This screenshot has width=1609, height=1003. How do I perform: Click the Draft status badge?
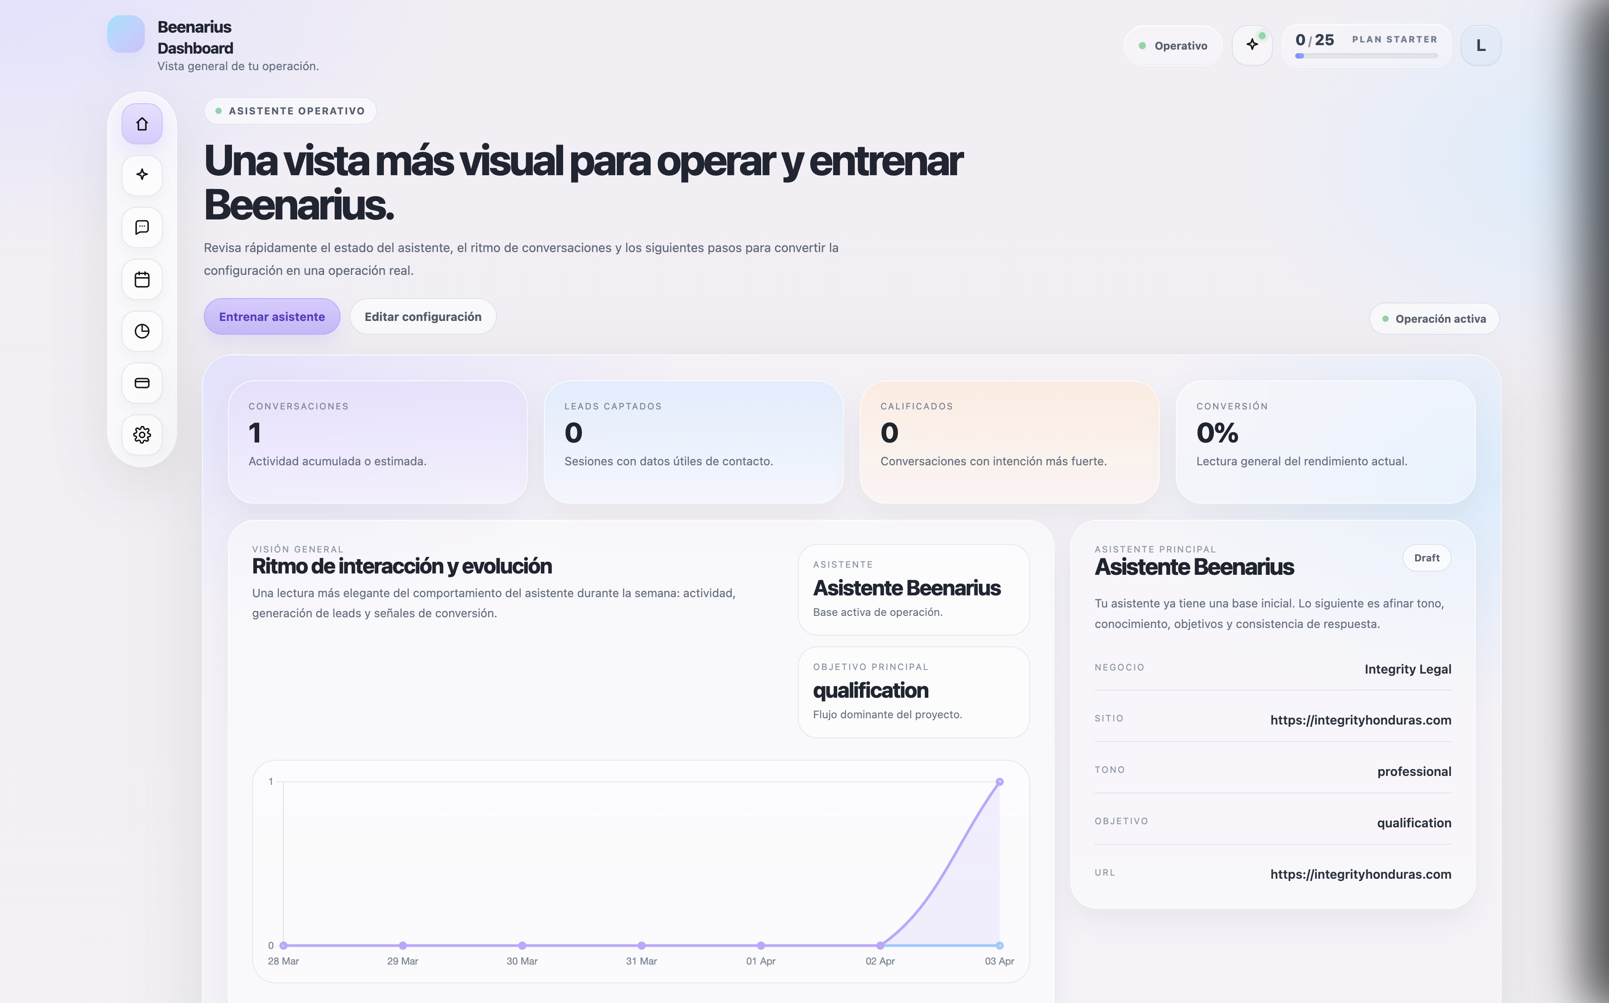click(x=1426, y=558)
